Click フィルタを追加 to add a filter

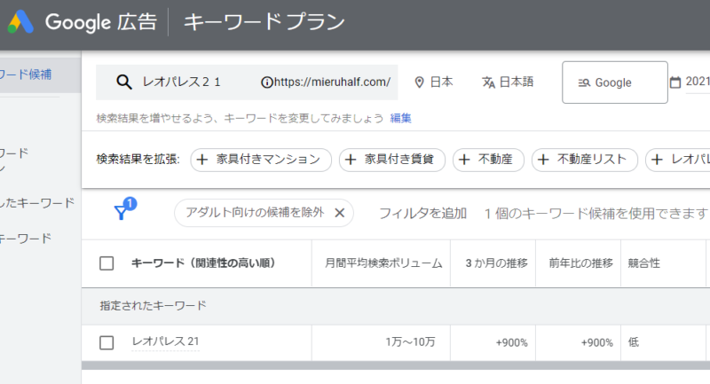tap(422, 213)
